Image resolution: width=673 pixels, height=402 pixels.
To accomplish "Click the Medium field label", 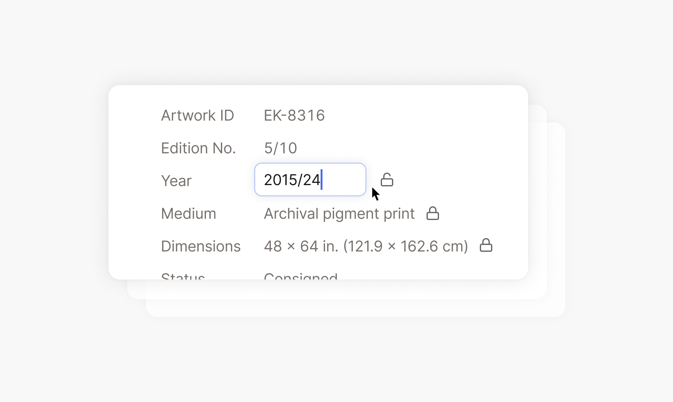I will click(x=189, y=213).
